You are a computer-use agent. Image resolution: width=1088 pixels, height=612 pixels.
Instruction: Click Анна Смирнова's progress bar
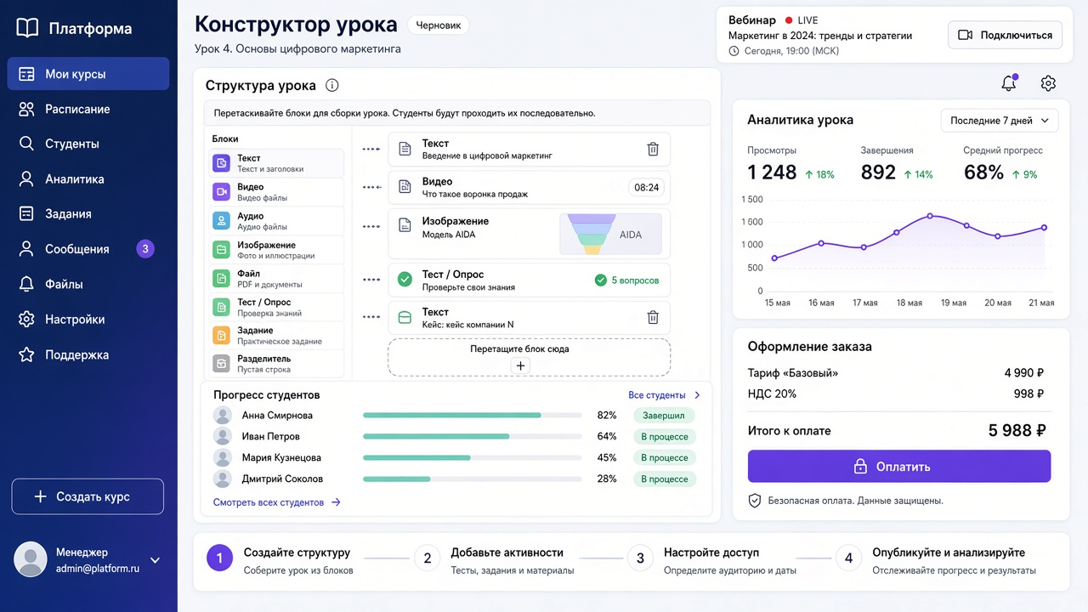tap(472, 416)
